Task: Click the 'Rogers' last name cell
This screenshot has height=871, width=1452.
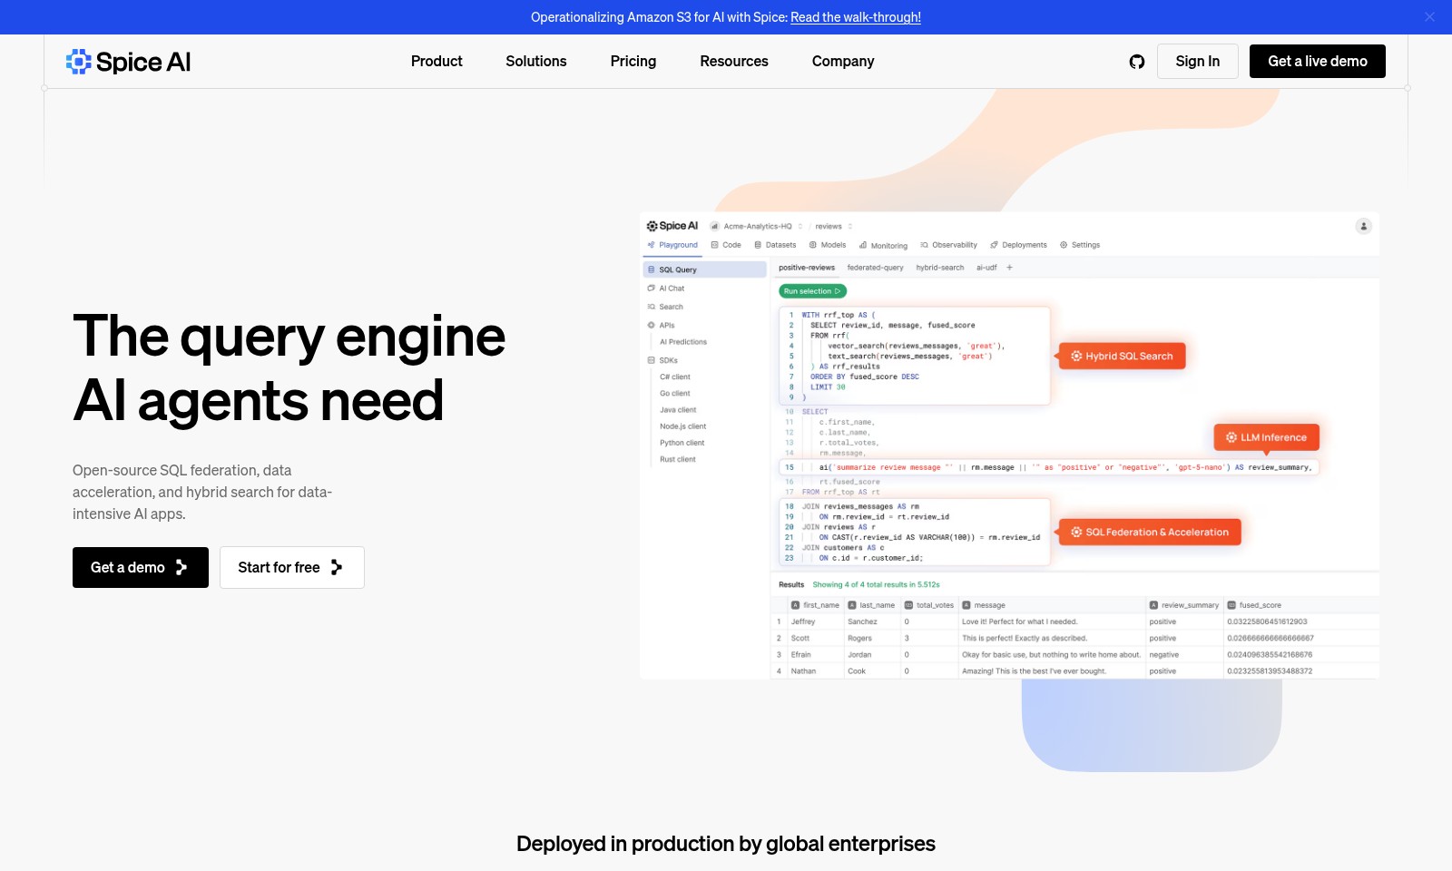Action: point(859,639)
